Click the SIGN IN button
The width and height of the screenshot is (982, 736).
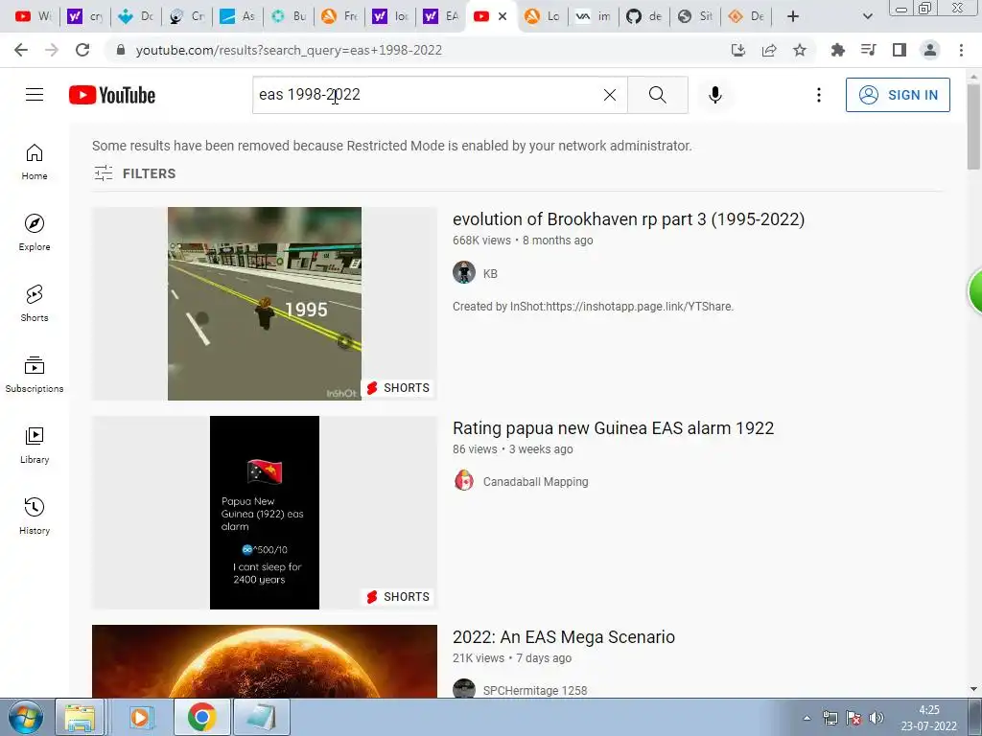pos(898,95)
